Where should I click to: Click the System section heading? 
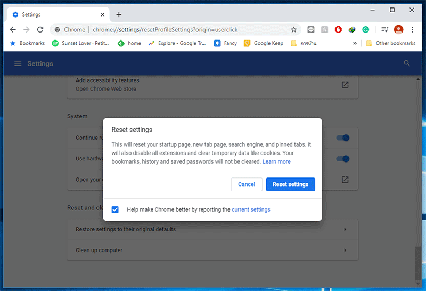(77, 116)
